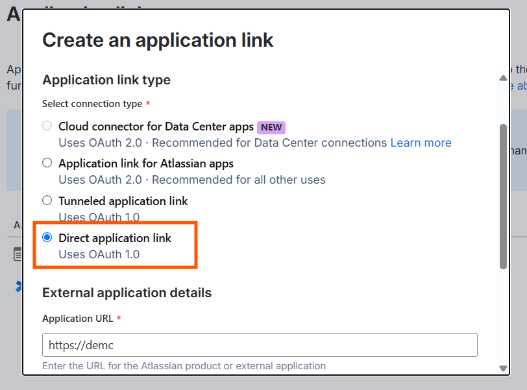This screenshot has width=527, height=390.
Task: Click the 'Create an application link' heading
Action: point(158,40)
